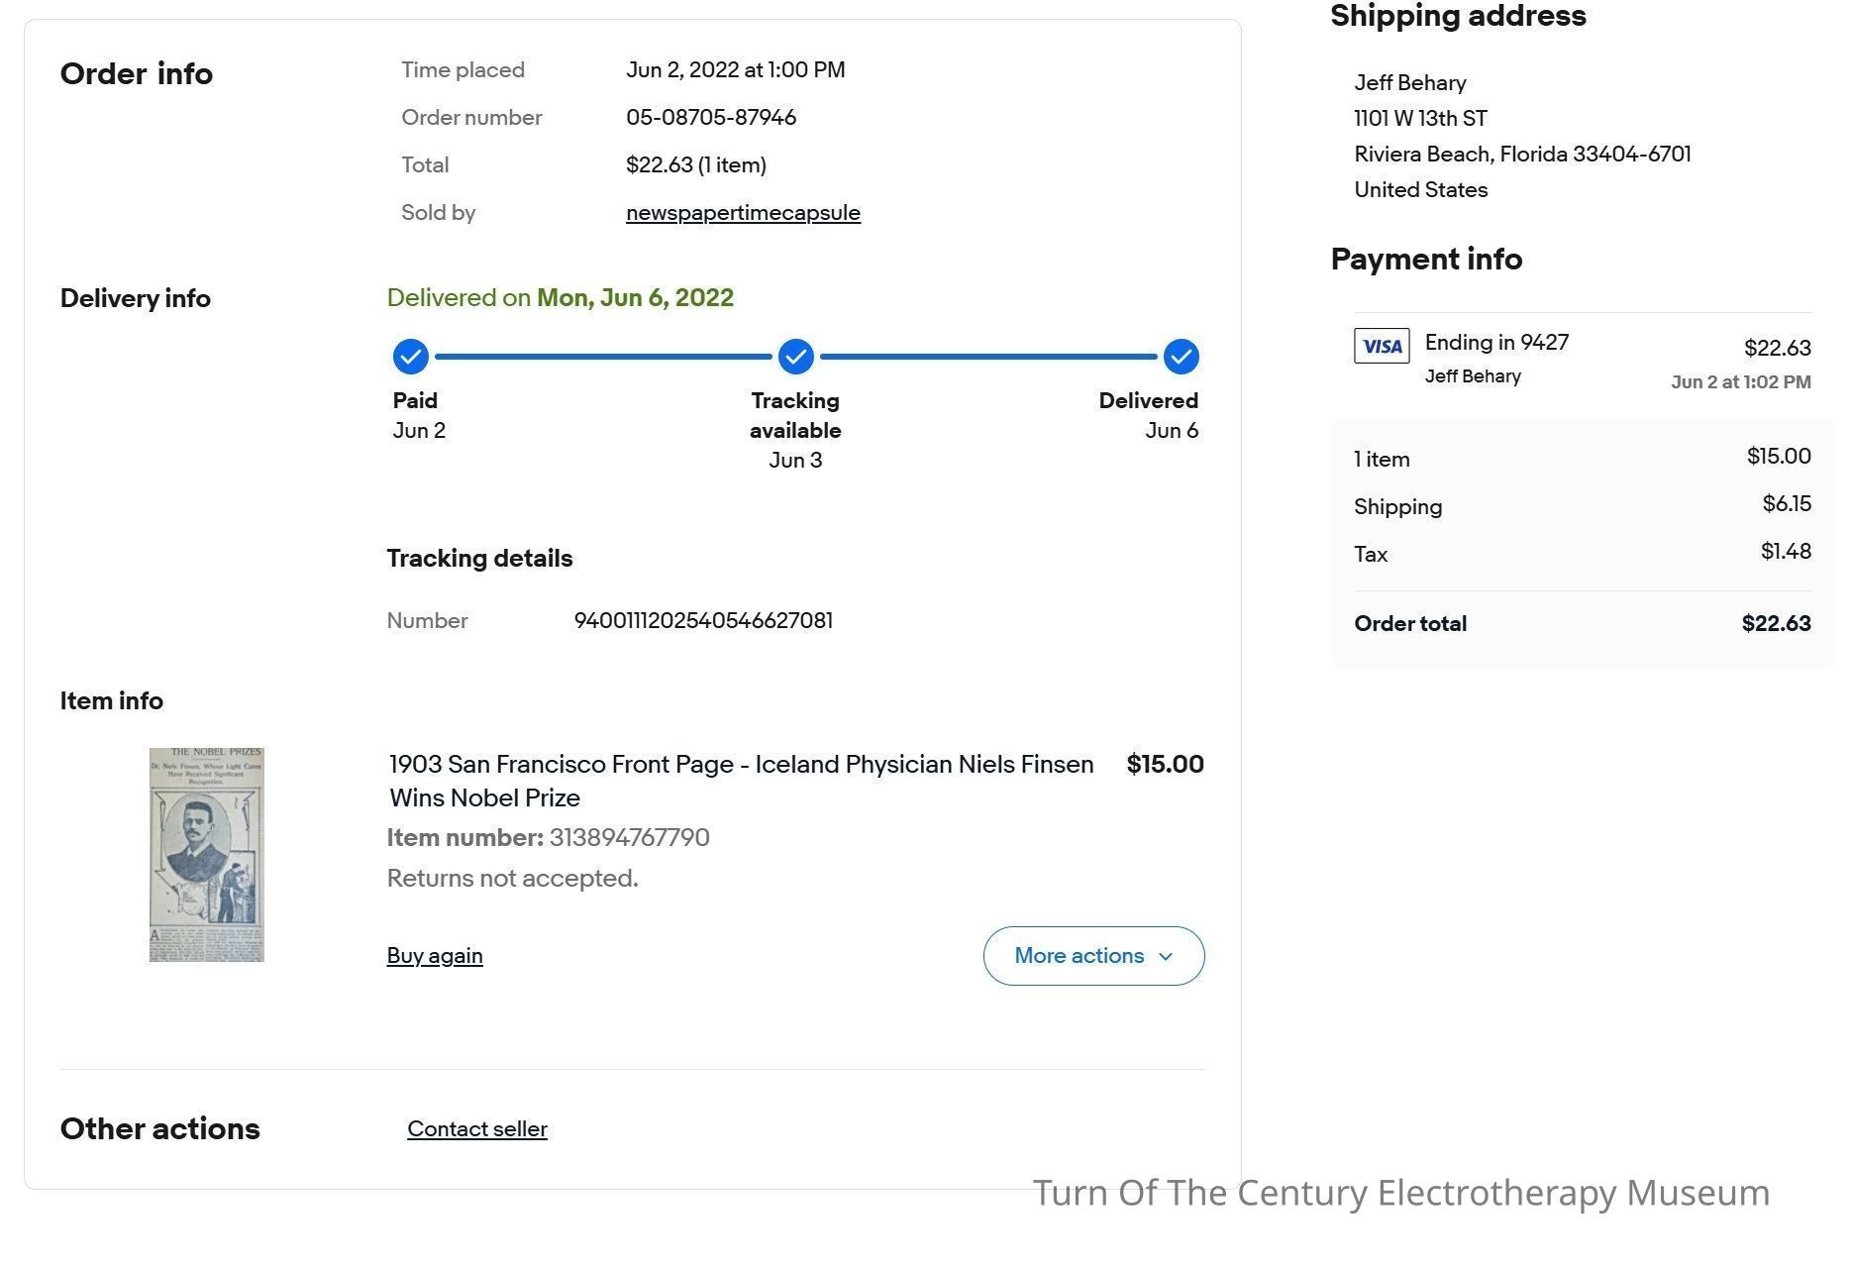Click progress bar between Tracking and Delivered
Screen dimensions: 1852x1272
[x=988, y=357]
